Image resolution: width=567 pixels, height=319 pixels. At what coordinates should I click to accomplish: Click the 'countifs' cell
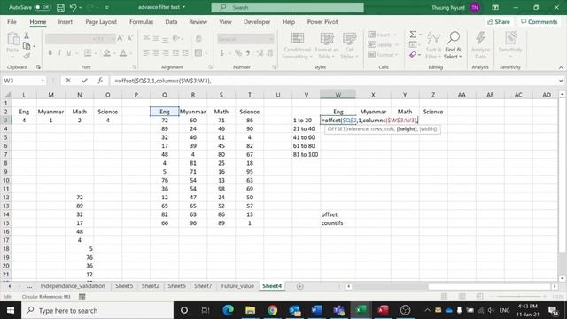338,223
